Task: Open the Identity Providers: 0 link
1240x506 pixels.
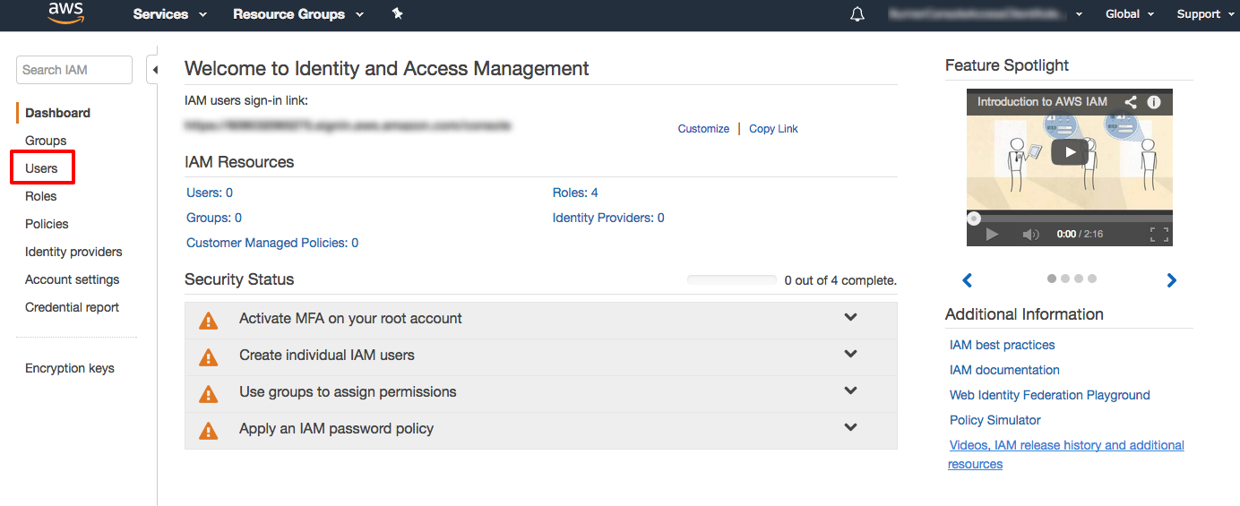Action: tap(608, 218)
